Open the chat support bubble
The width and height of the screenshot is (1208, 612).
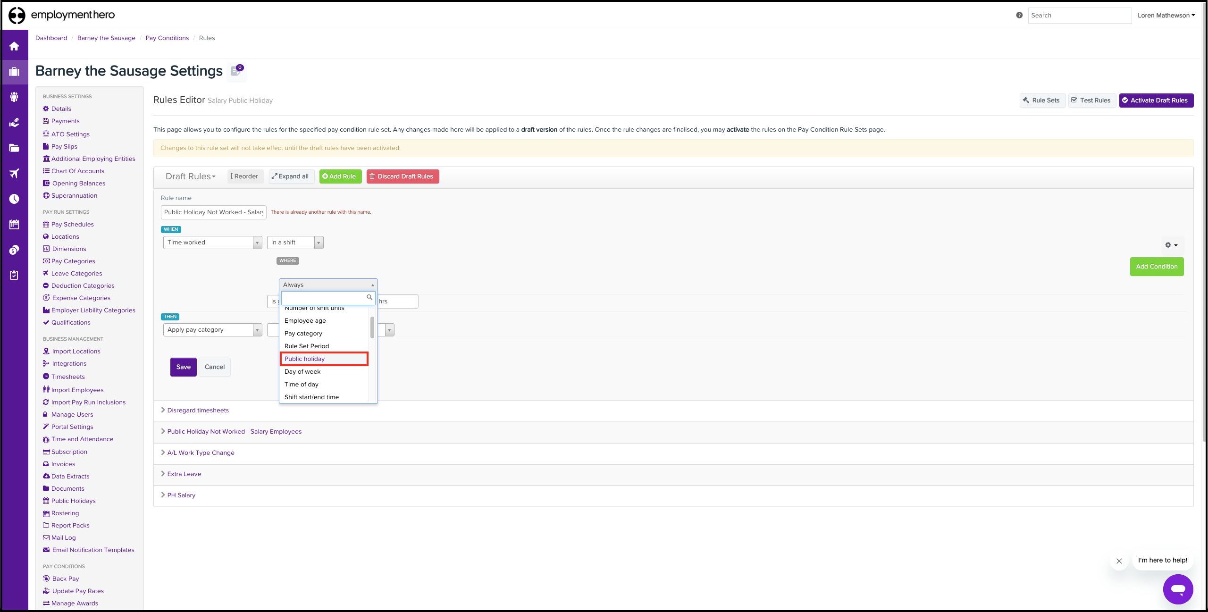coord(1178,589)
